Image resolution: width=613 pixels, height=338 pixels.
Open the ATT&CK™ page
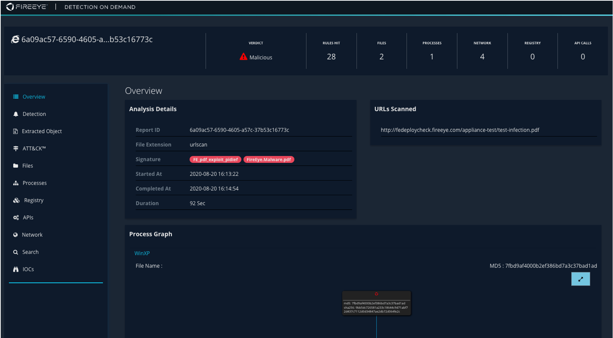click(34, 149)
